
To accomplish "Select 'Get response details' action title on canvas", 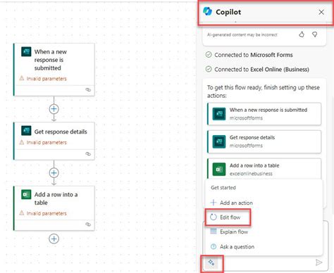I will [x=61, y=132].
